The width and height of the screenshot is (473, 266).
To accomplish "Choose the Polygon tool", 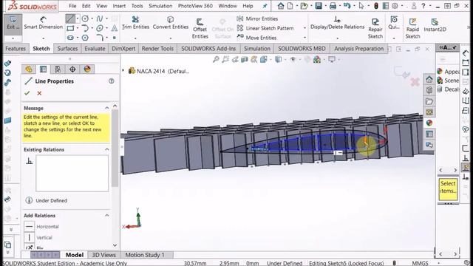I will 85,38.
